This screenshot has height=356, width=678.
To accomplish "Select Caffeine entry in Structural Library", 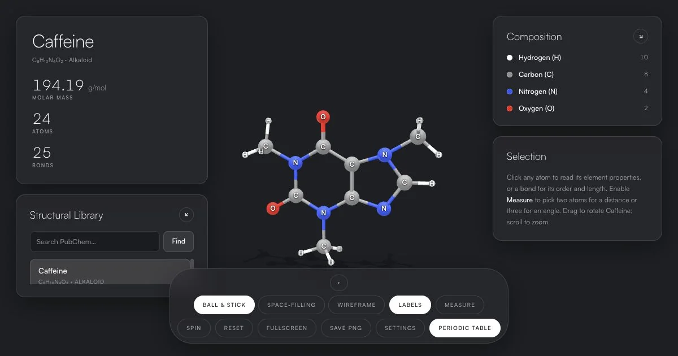I will [x=110, y=272].
